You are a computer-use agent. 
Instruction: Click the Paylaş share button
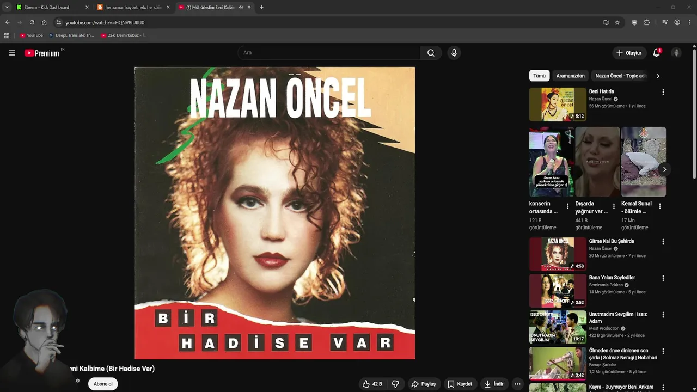[424, 384]
